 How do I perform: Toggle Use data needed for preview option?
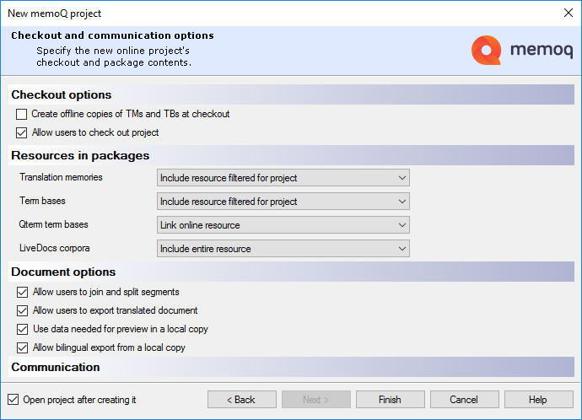[22, 329]
